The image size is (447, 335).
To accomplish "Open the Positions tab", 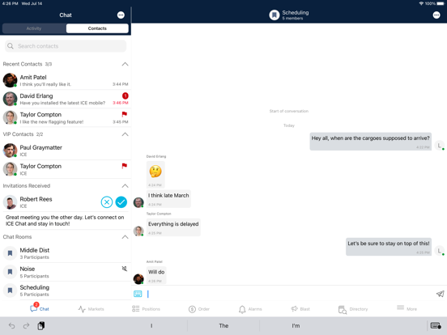I will (x=146, y=309).
